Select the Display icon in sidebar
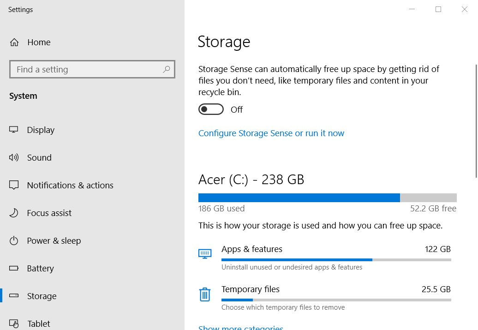Screen dimensions: 478x330 (x=14, y=130)
